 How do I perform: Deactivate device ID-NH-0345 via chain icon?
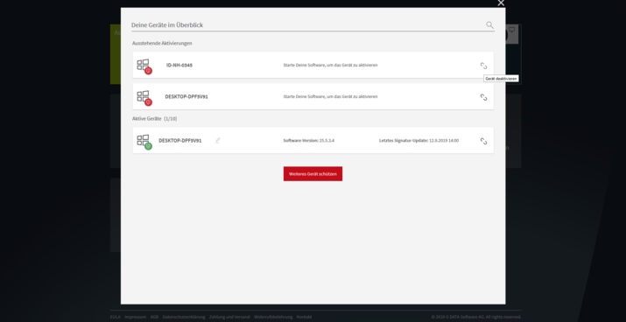[483, 66]
